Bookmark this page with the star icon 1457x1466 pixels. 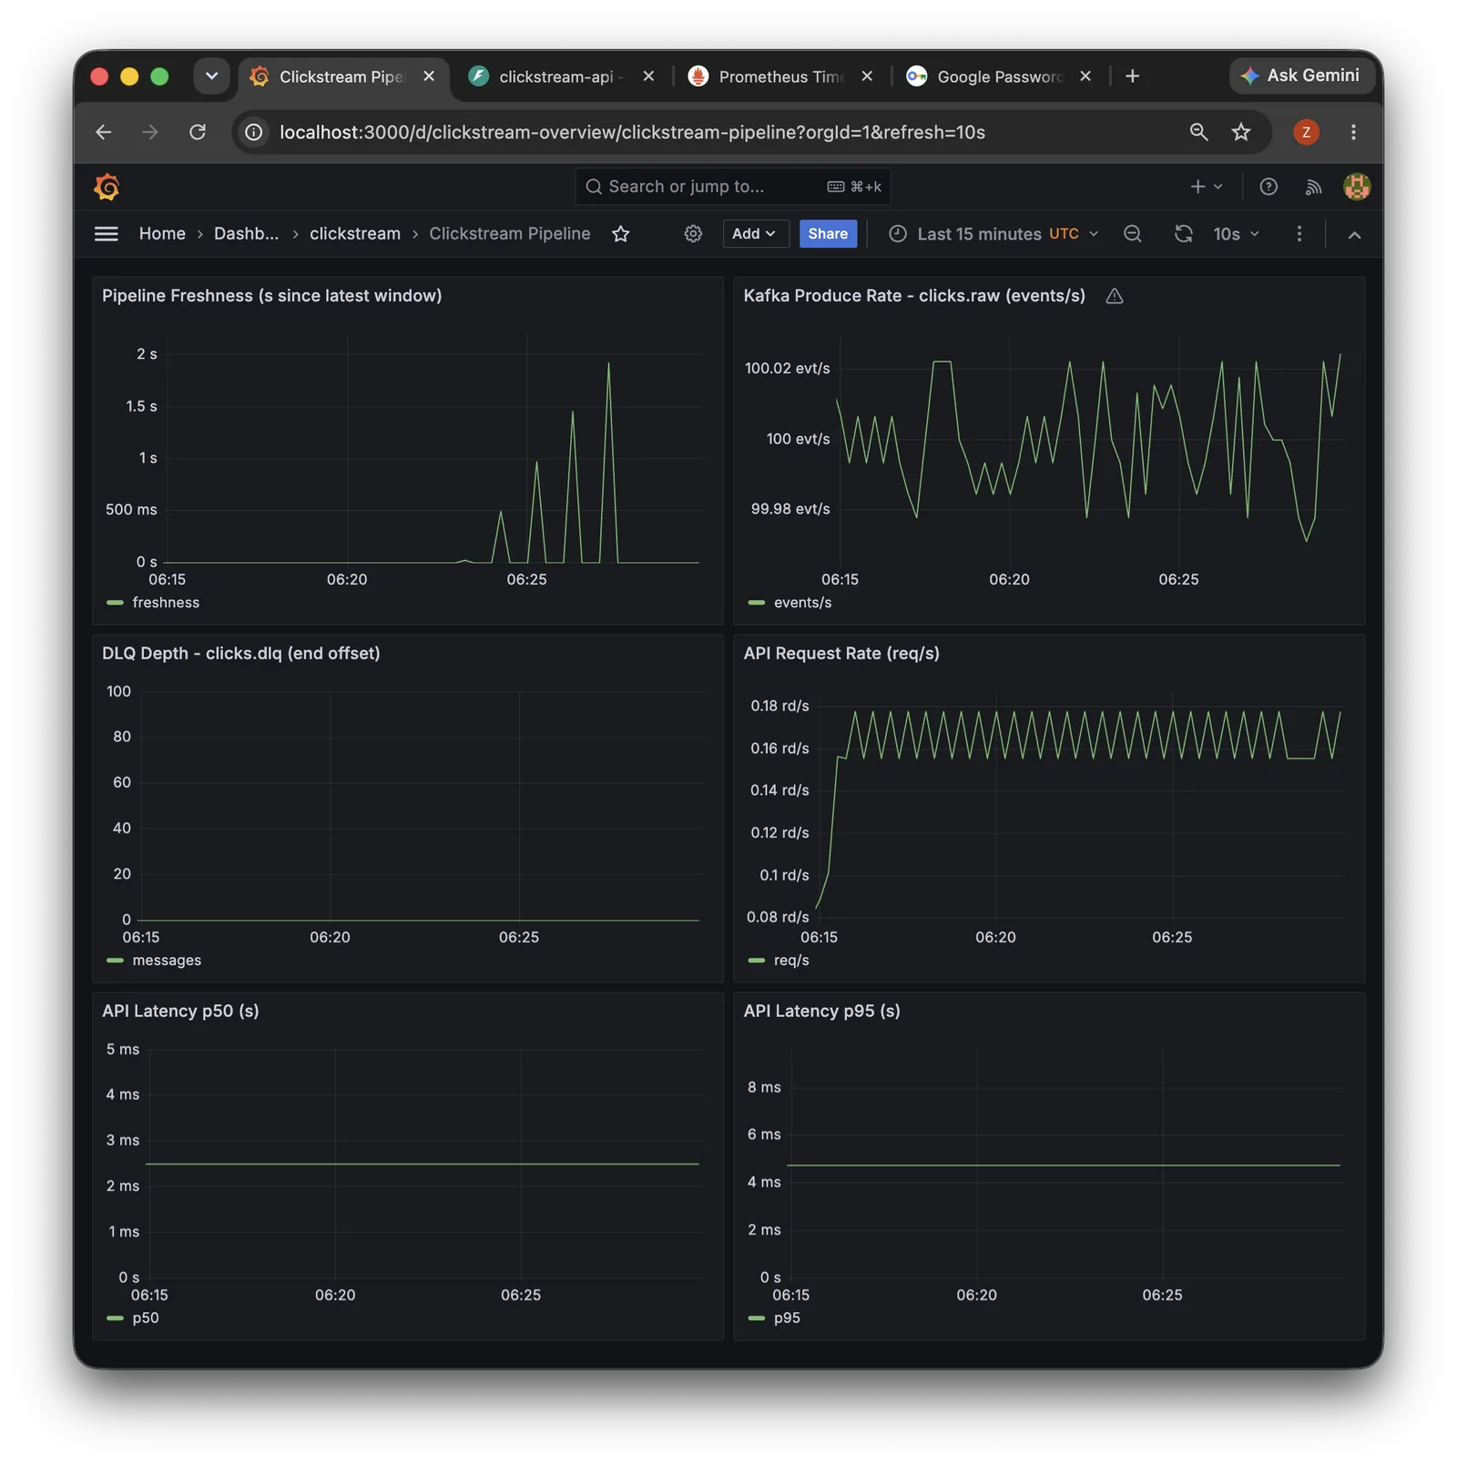(x=1241, y=132)
